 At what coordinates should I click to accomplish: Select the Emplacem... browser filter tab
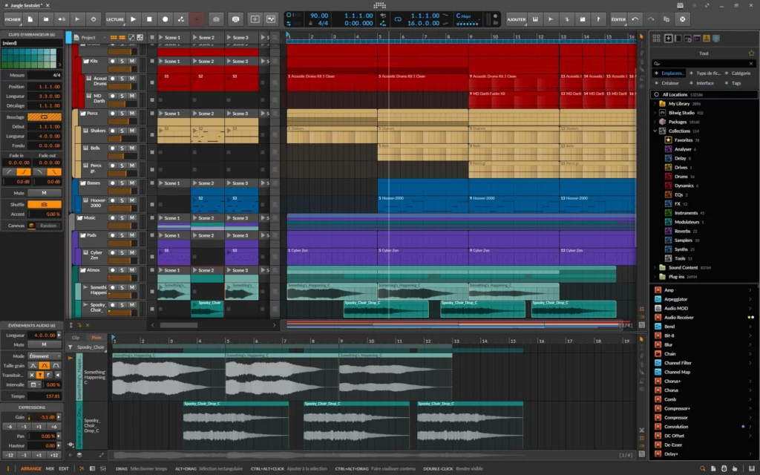click(670, 73)
